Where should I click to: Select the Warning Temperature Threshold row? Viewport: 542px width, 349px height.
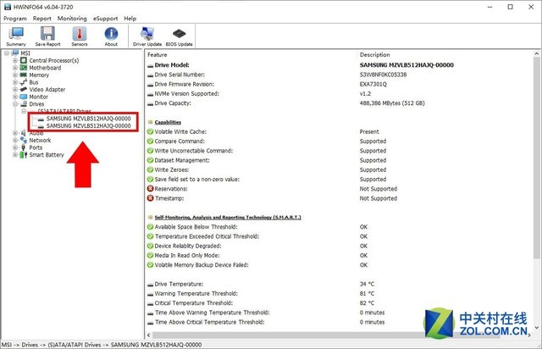[340, 294]
